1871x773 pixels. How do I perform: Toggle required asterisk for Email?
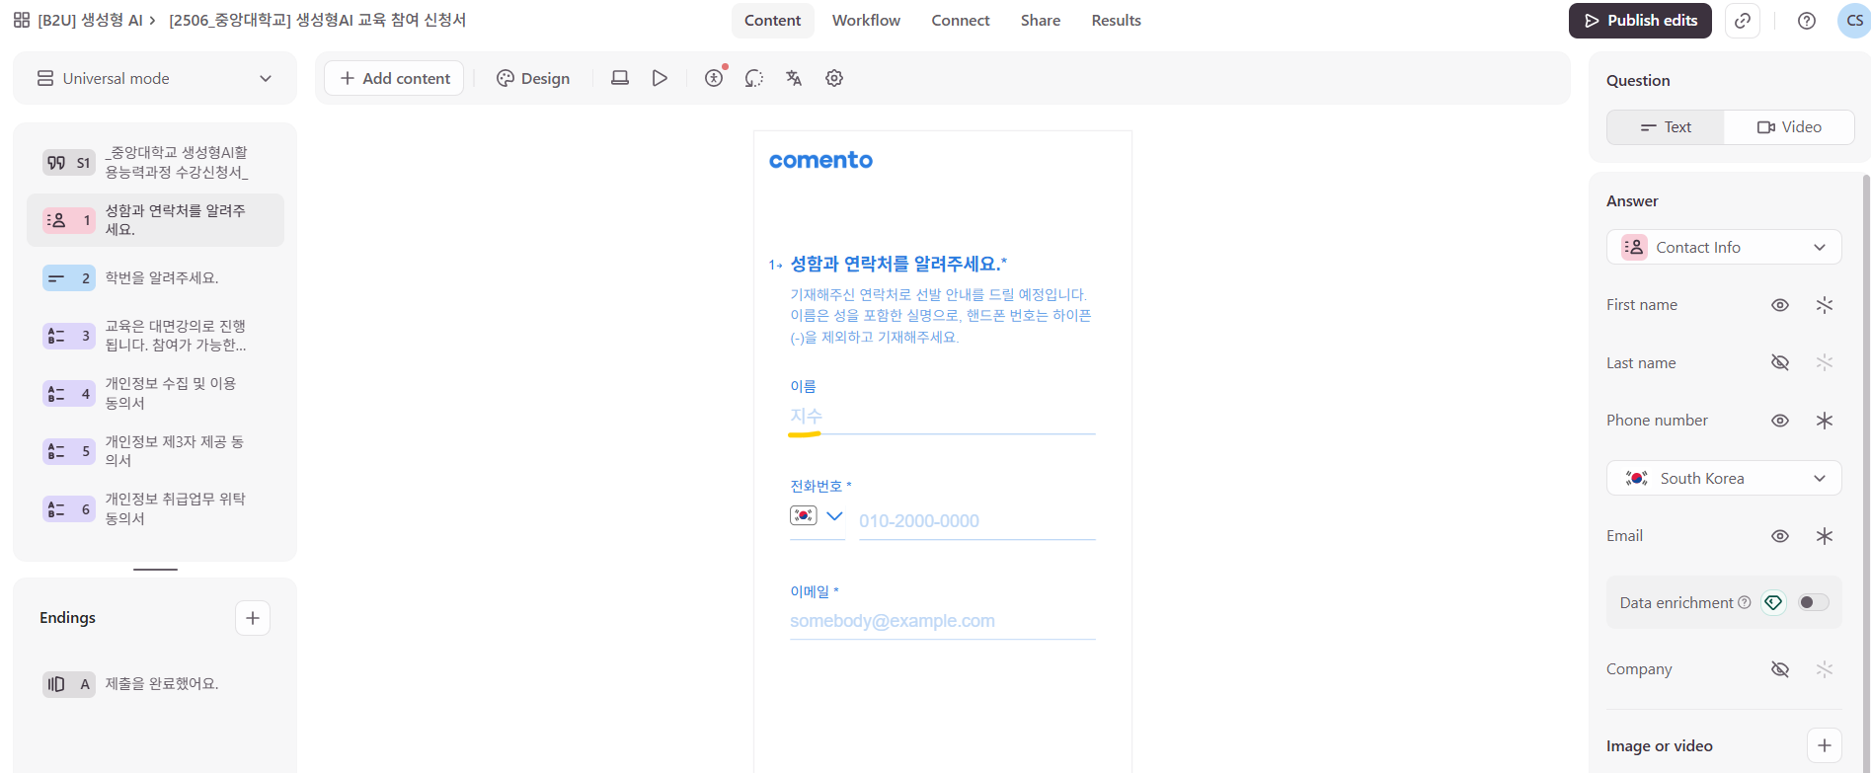1825,536
